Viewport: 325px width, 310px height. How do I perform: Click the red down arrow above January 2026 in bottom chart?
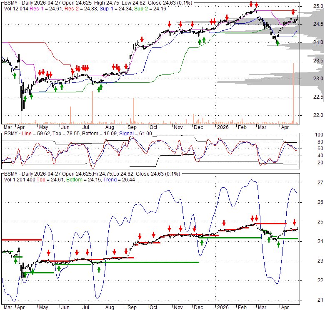click(x=224, y=223)
